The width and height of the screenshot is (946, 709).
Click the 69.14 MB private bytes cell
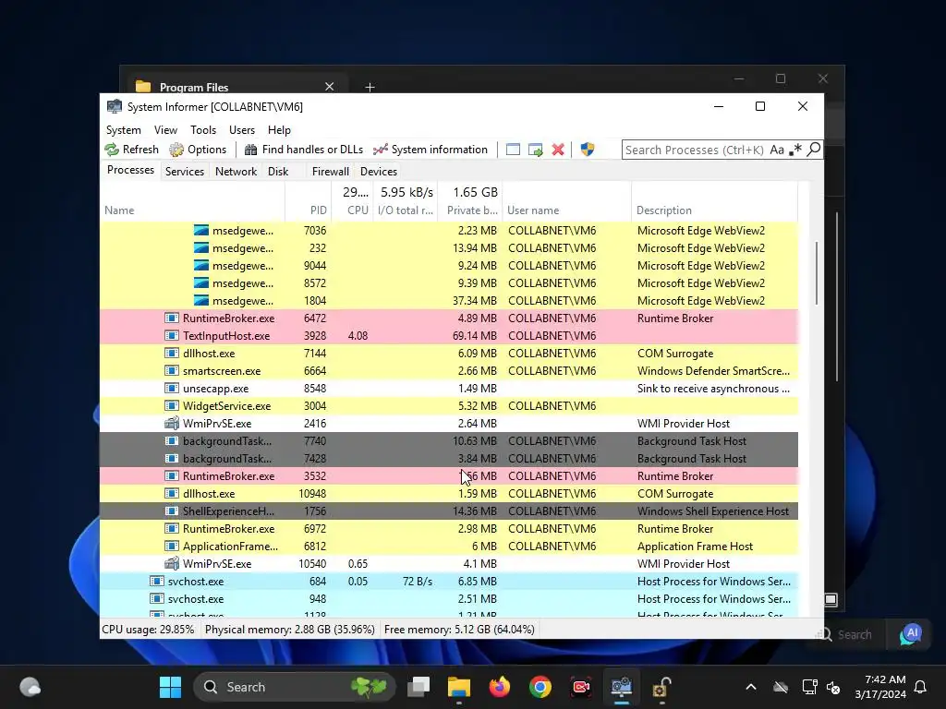tap(474, 336)
